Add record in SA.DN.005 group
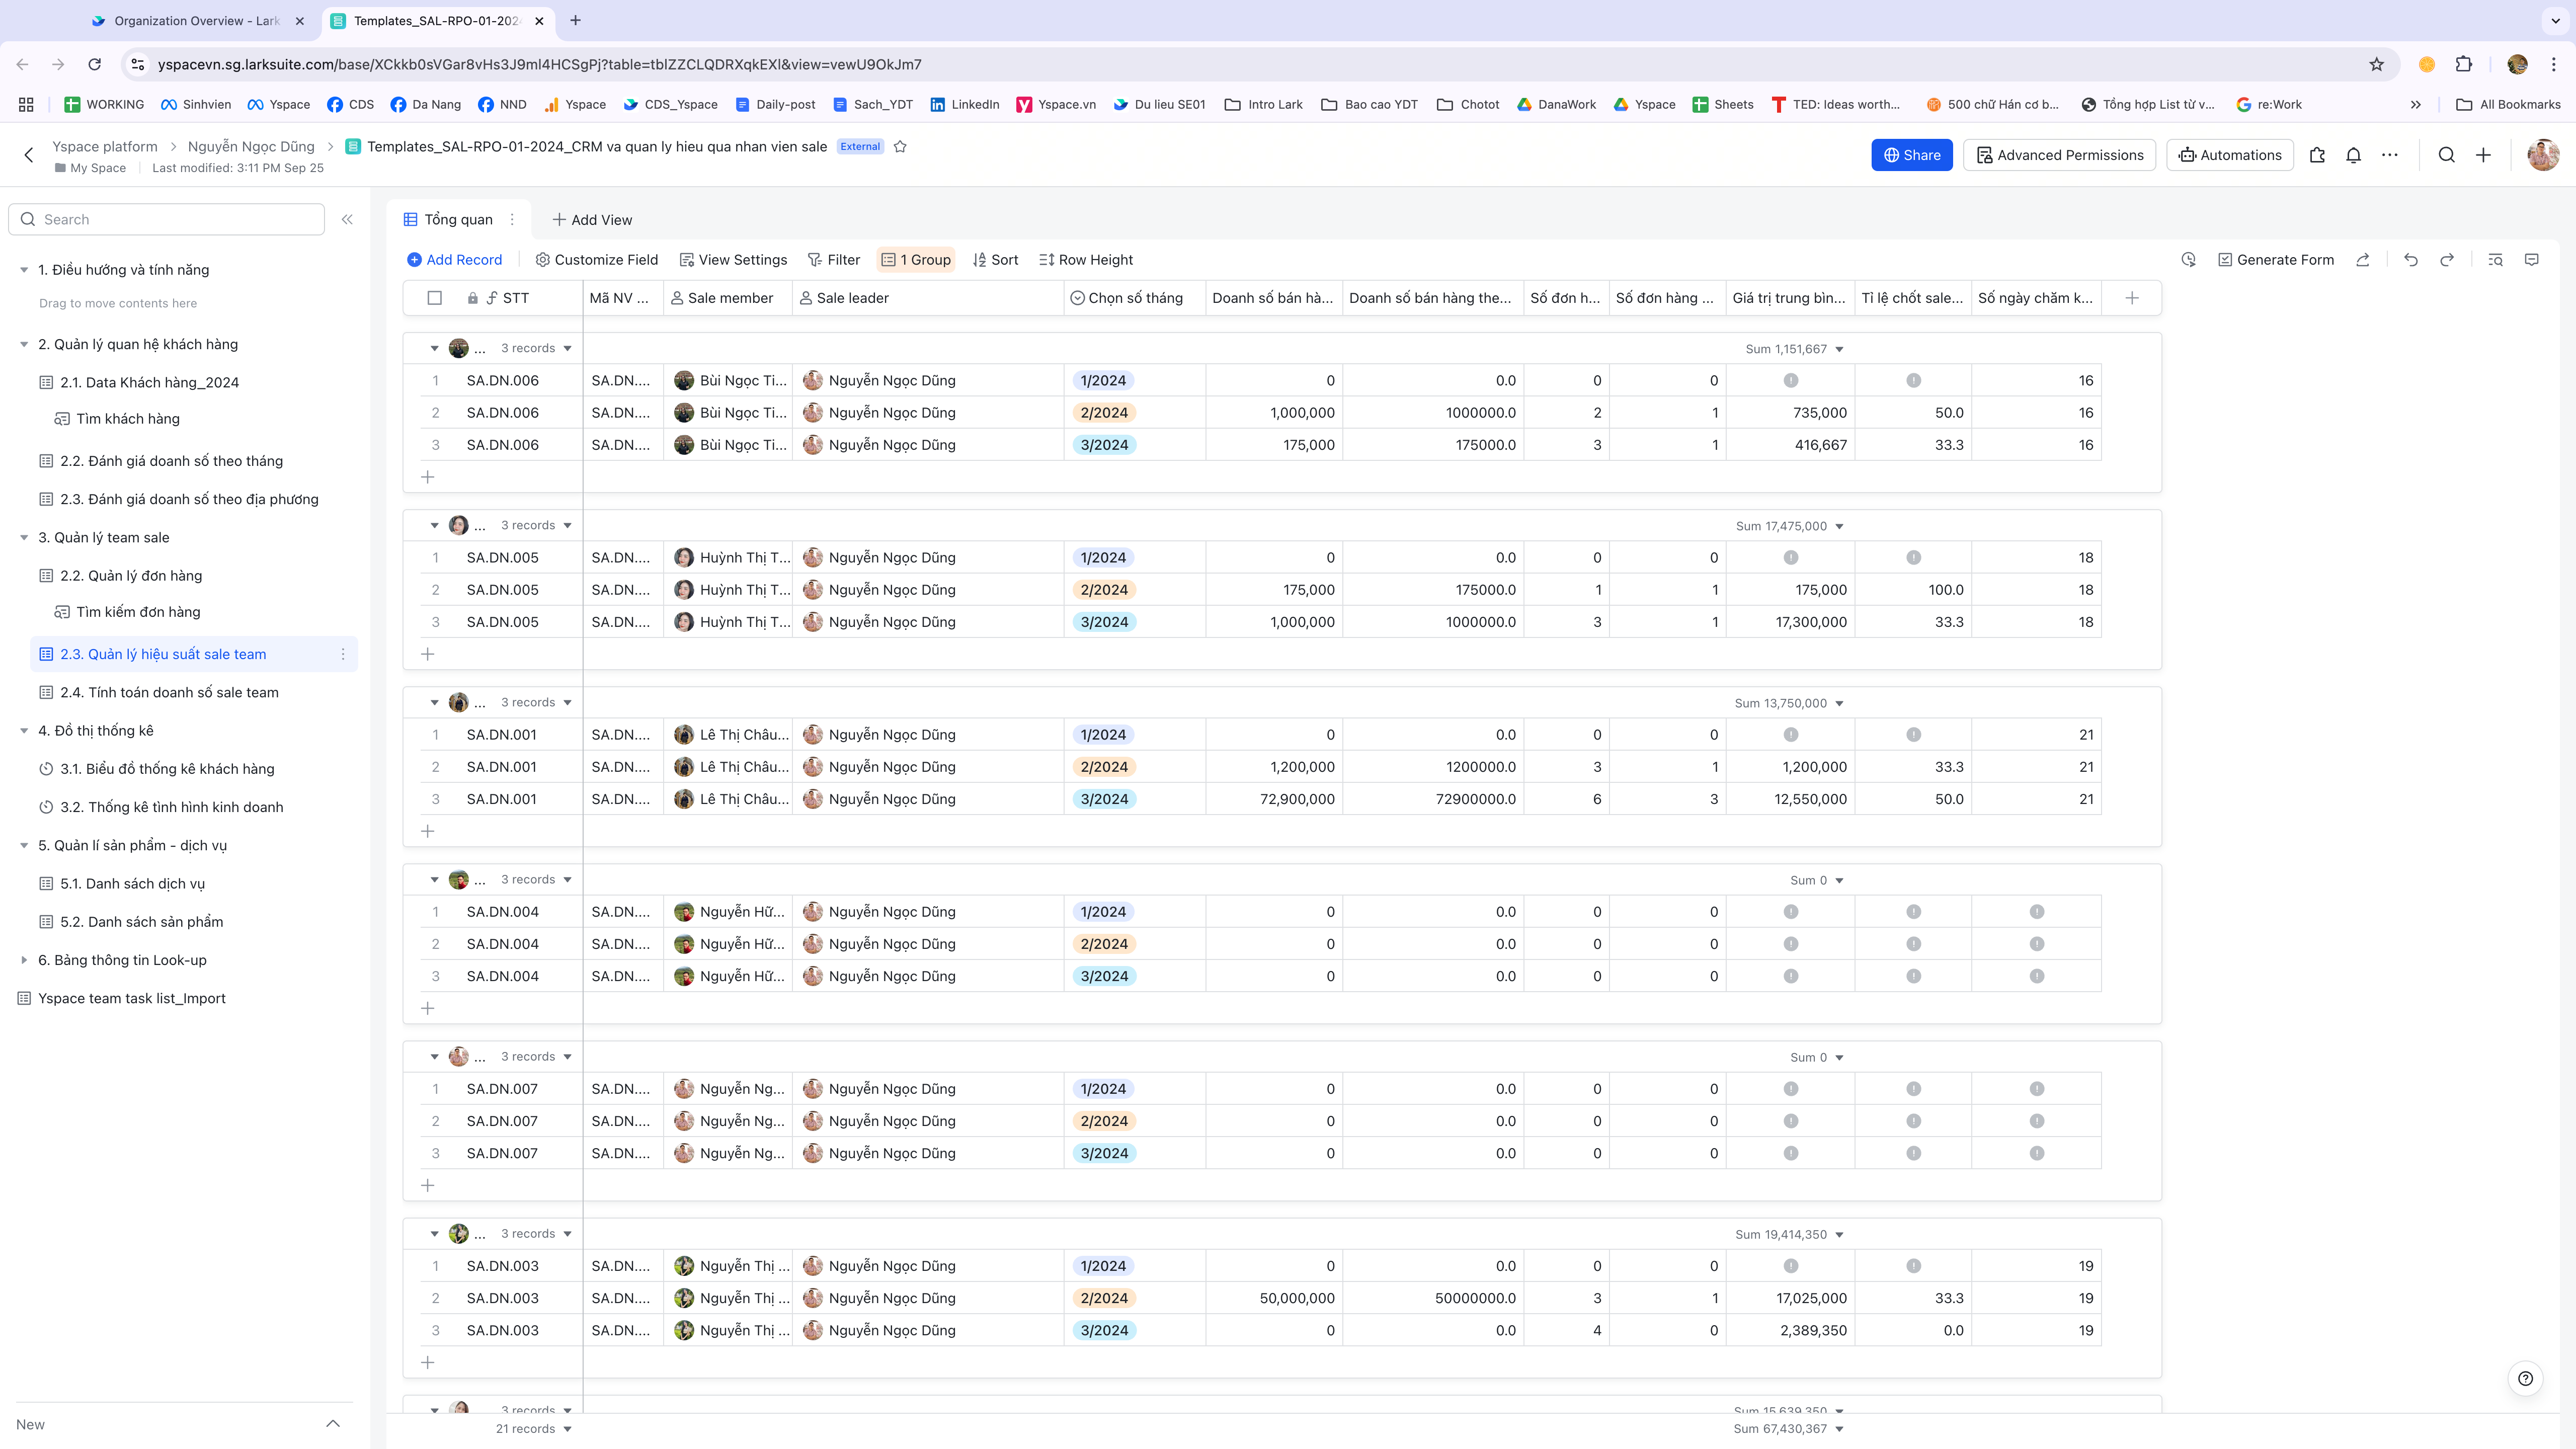The height and width of the screenshot is (1449, 2576). (428, 654)
